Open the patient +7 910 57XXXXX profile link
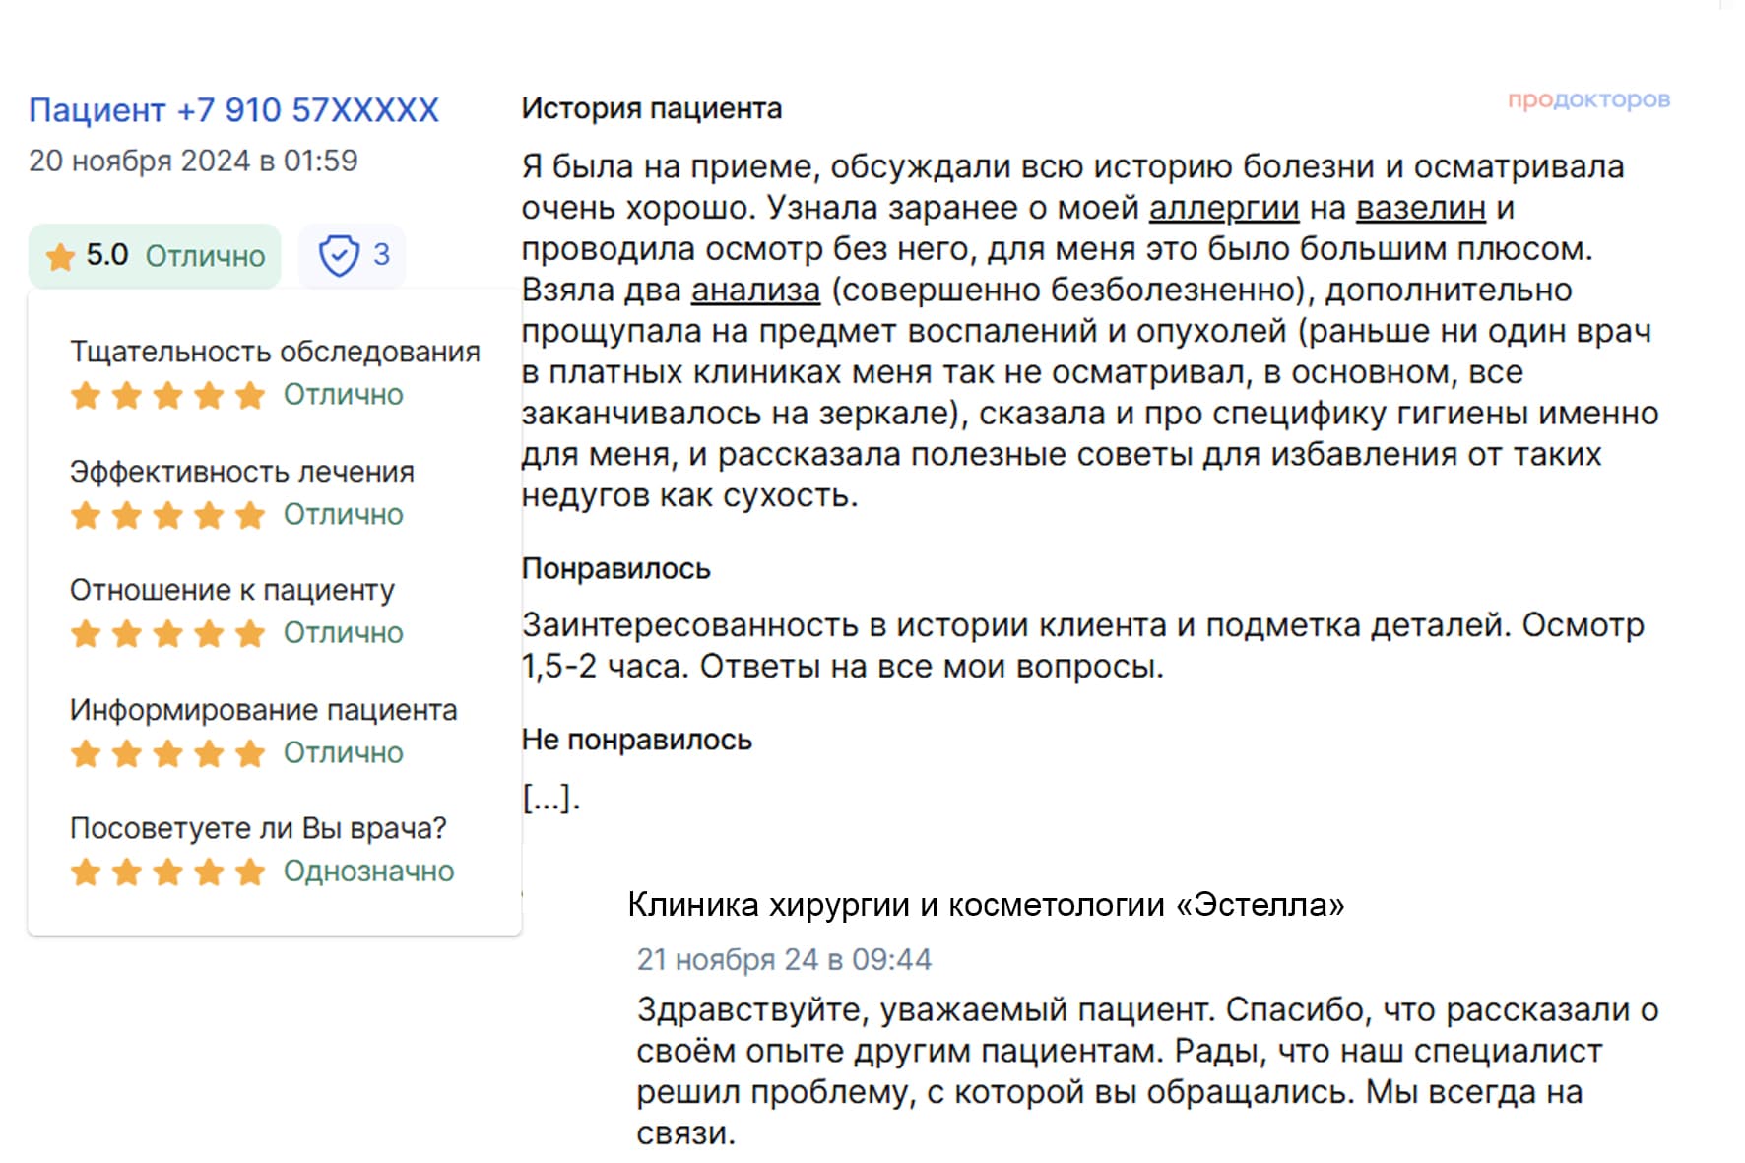The width and height of the screenshot is (1745, 1163). pyautogui.click(x=233, y=110)
